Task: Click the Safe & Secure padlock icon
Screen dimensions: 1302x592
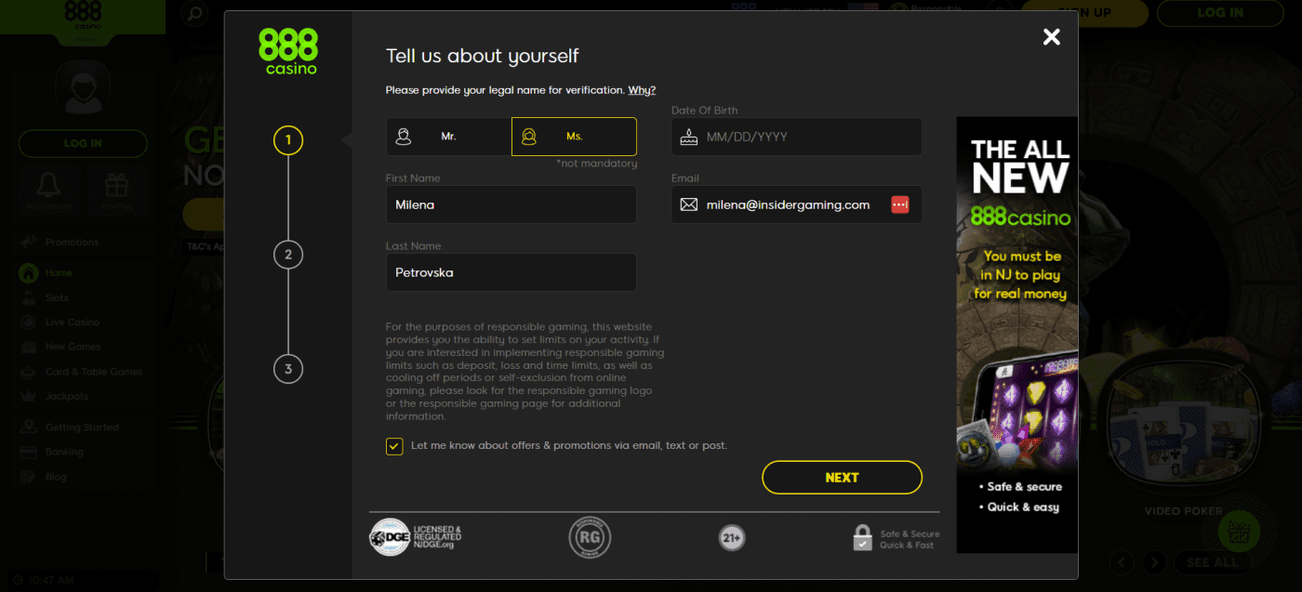Action: [863, 538]
